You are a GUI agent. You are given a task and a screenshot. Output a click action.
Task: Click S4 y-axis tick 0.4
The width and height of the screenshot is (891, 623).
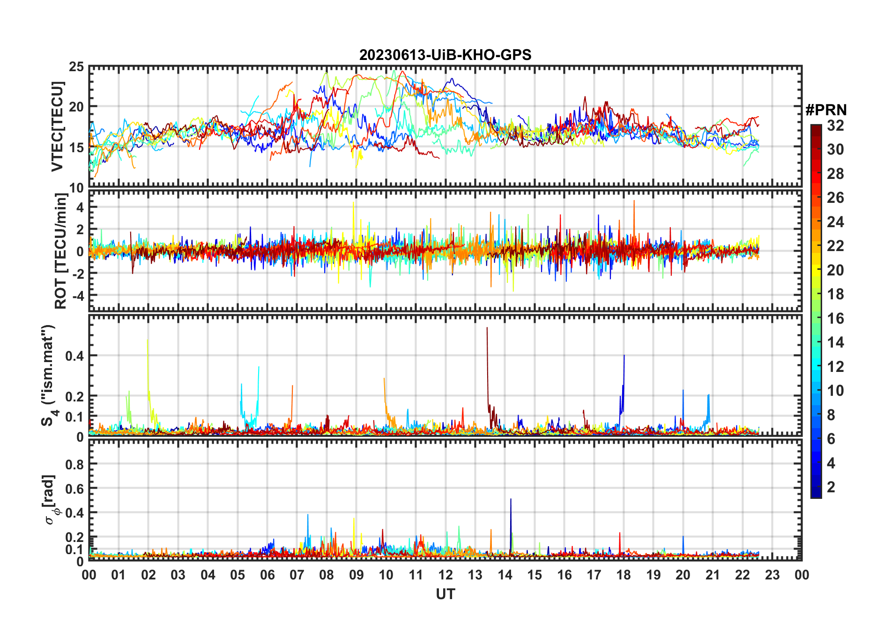point(75,356)
